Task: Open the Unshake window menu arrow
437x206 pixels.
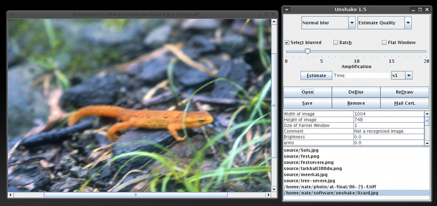Action: 287,9
